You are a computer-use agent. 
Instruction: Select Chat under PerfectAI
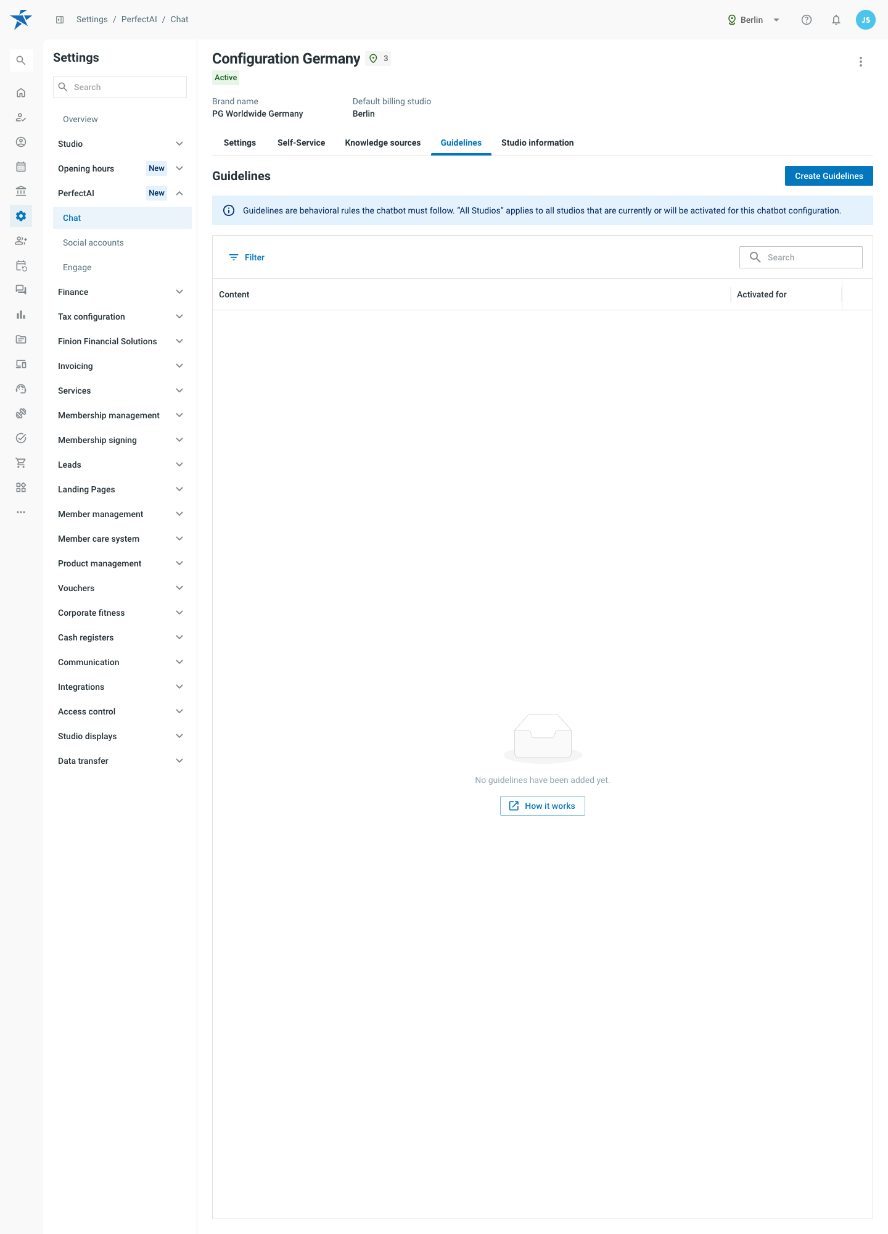coord(122,218)
